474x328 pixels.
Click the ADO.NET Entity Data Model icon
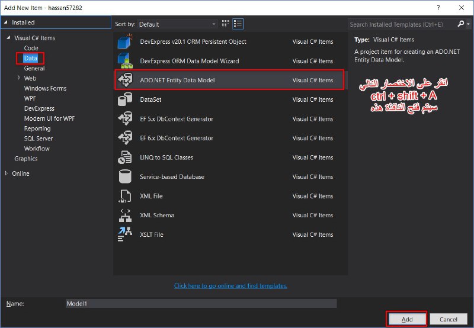click(125, 80)
